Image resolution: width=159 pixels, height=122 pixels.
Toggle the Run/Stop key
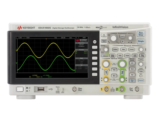point(141,34)
